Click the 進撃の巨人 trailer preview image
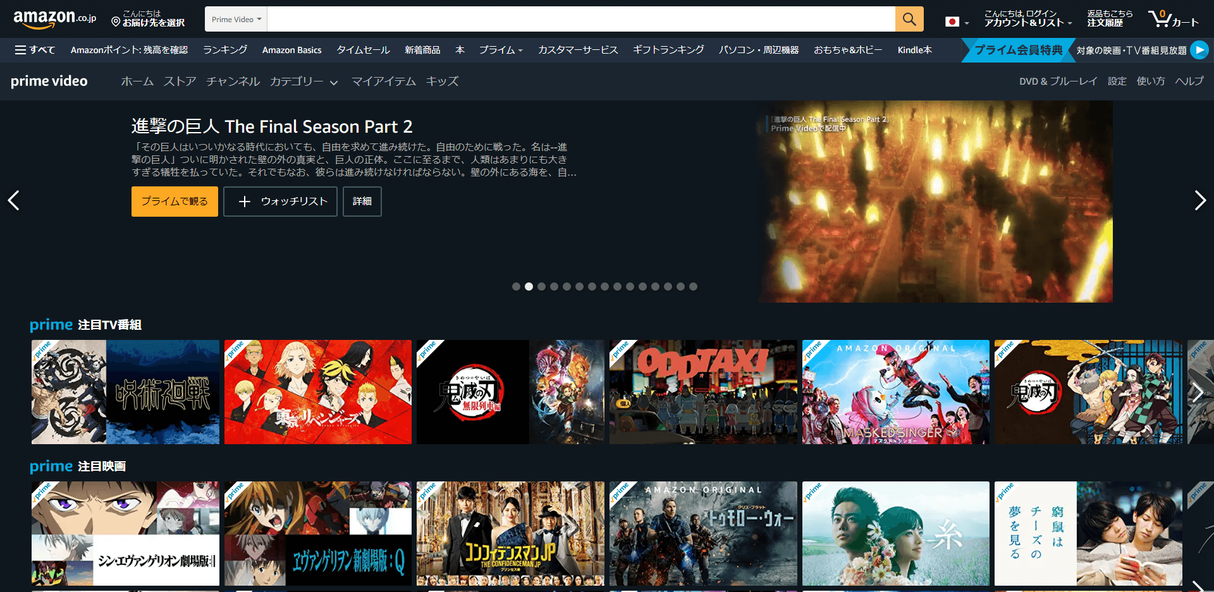Viewport: 1214px width, 592px height. pos(936,202)
